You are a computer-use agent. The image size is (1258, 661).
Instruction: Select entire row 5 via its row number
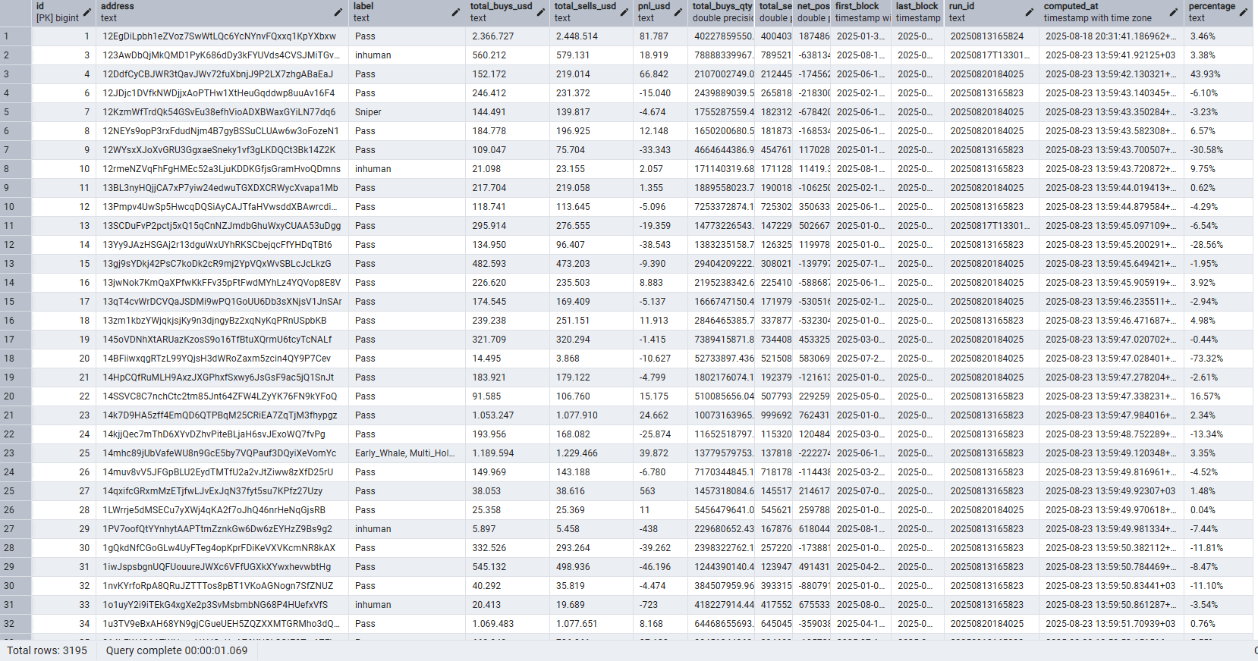(x=15, y=112)
